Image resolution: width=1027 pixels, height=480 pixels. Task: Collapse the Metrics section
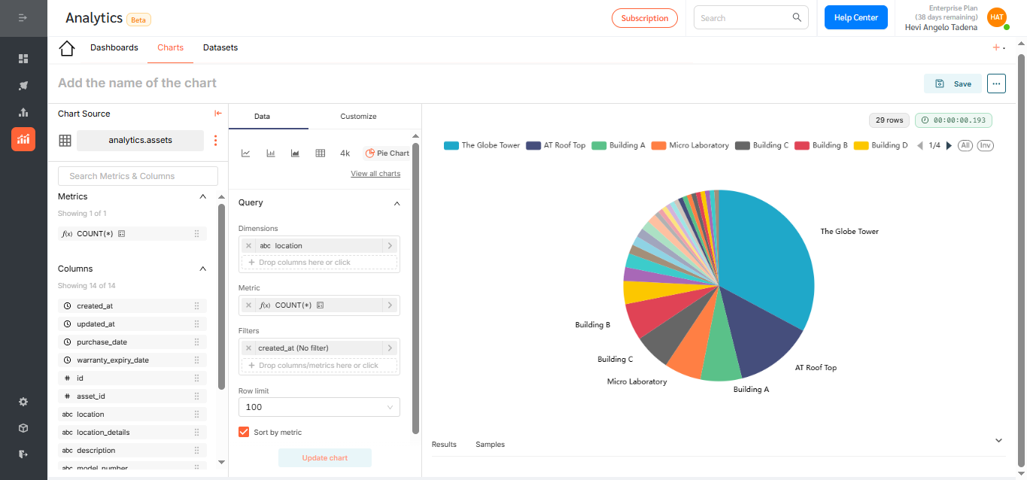click(202, 196)
